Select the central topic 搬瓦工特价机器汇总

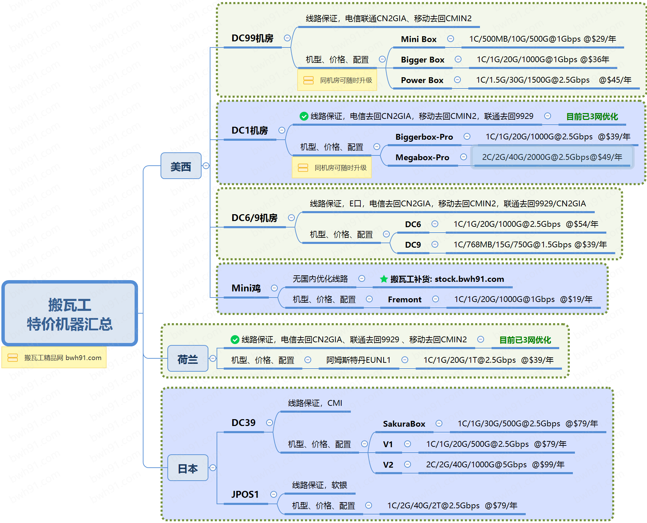click(70, 314)
